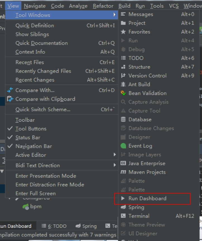Click the Ant Build icon
Image resolution: width=202 pixels, height=241 pixels.
[123, 84]
